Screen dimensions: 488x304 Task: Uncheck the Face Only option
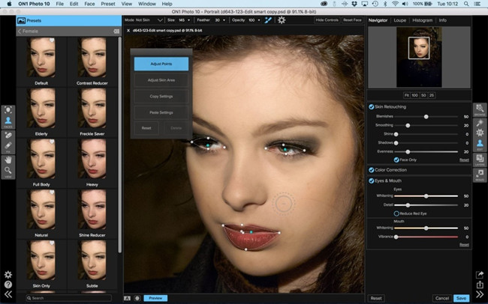click(x=397, y=159)
